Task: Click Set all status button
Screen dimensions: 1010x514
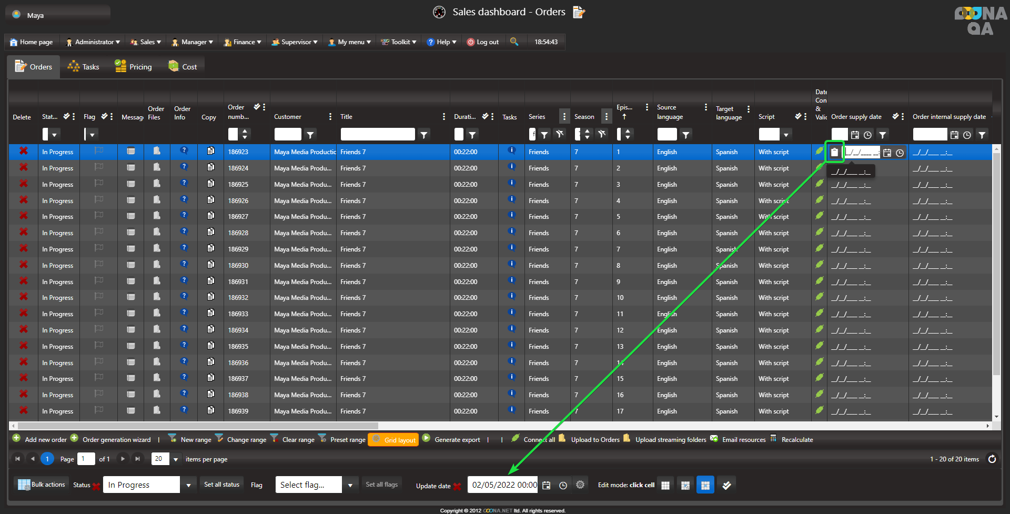Action: click(221, 485)
